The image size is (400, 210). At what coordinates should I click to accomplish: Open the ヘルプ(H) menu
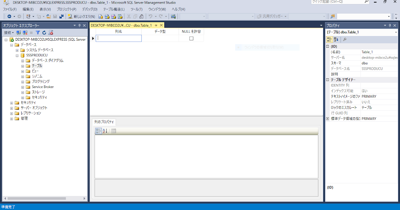[x=179, y=9]
